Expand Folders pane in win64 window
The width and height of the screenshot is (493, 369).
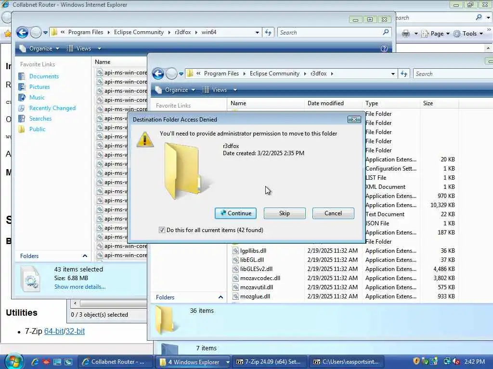[x=85, y=256]
